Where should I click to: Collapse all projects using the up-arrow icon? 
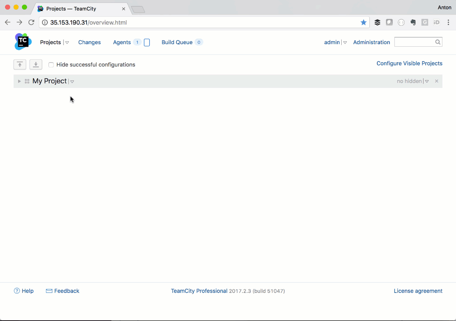click(20, 64)
